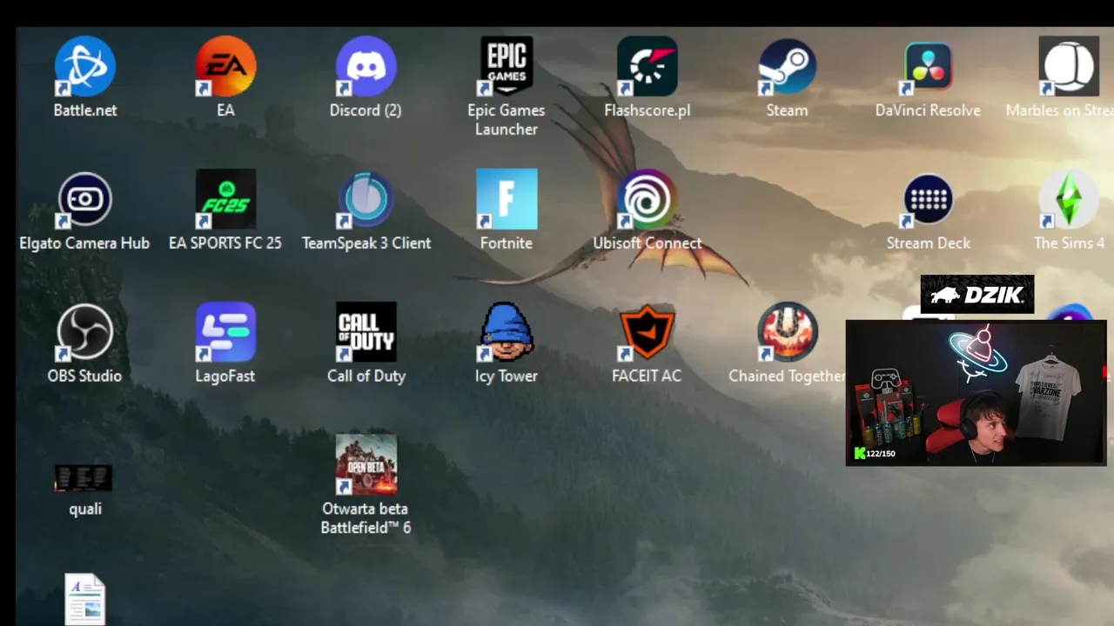Viewport: 1114px width, 626px height.
Task: Launch Epic Games Launcher icon
Action: (x=507, y=67)
